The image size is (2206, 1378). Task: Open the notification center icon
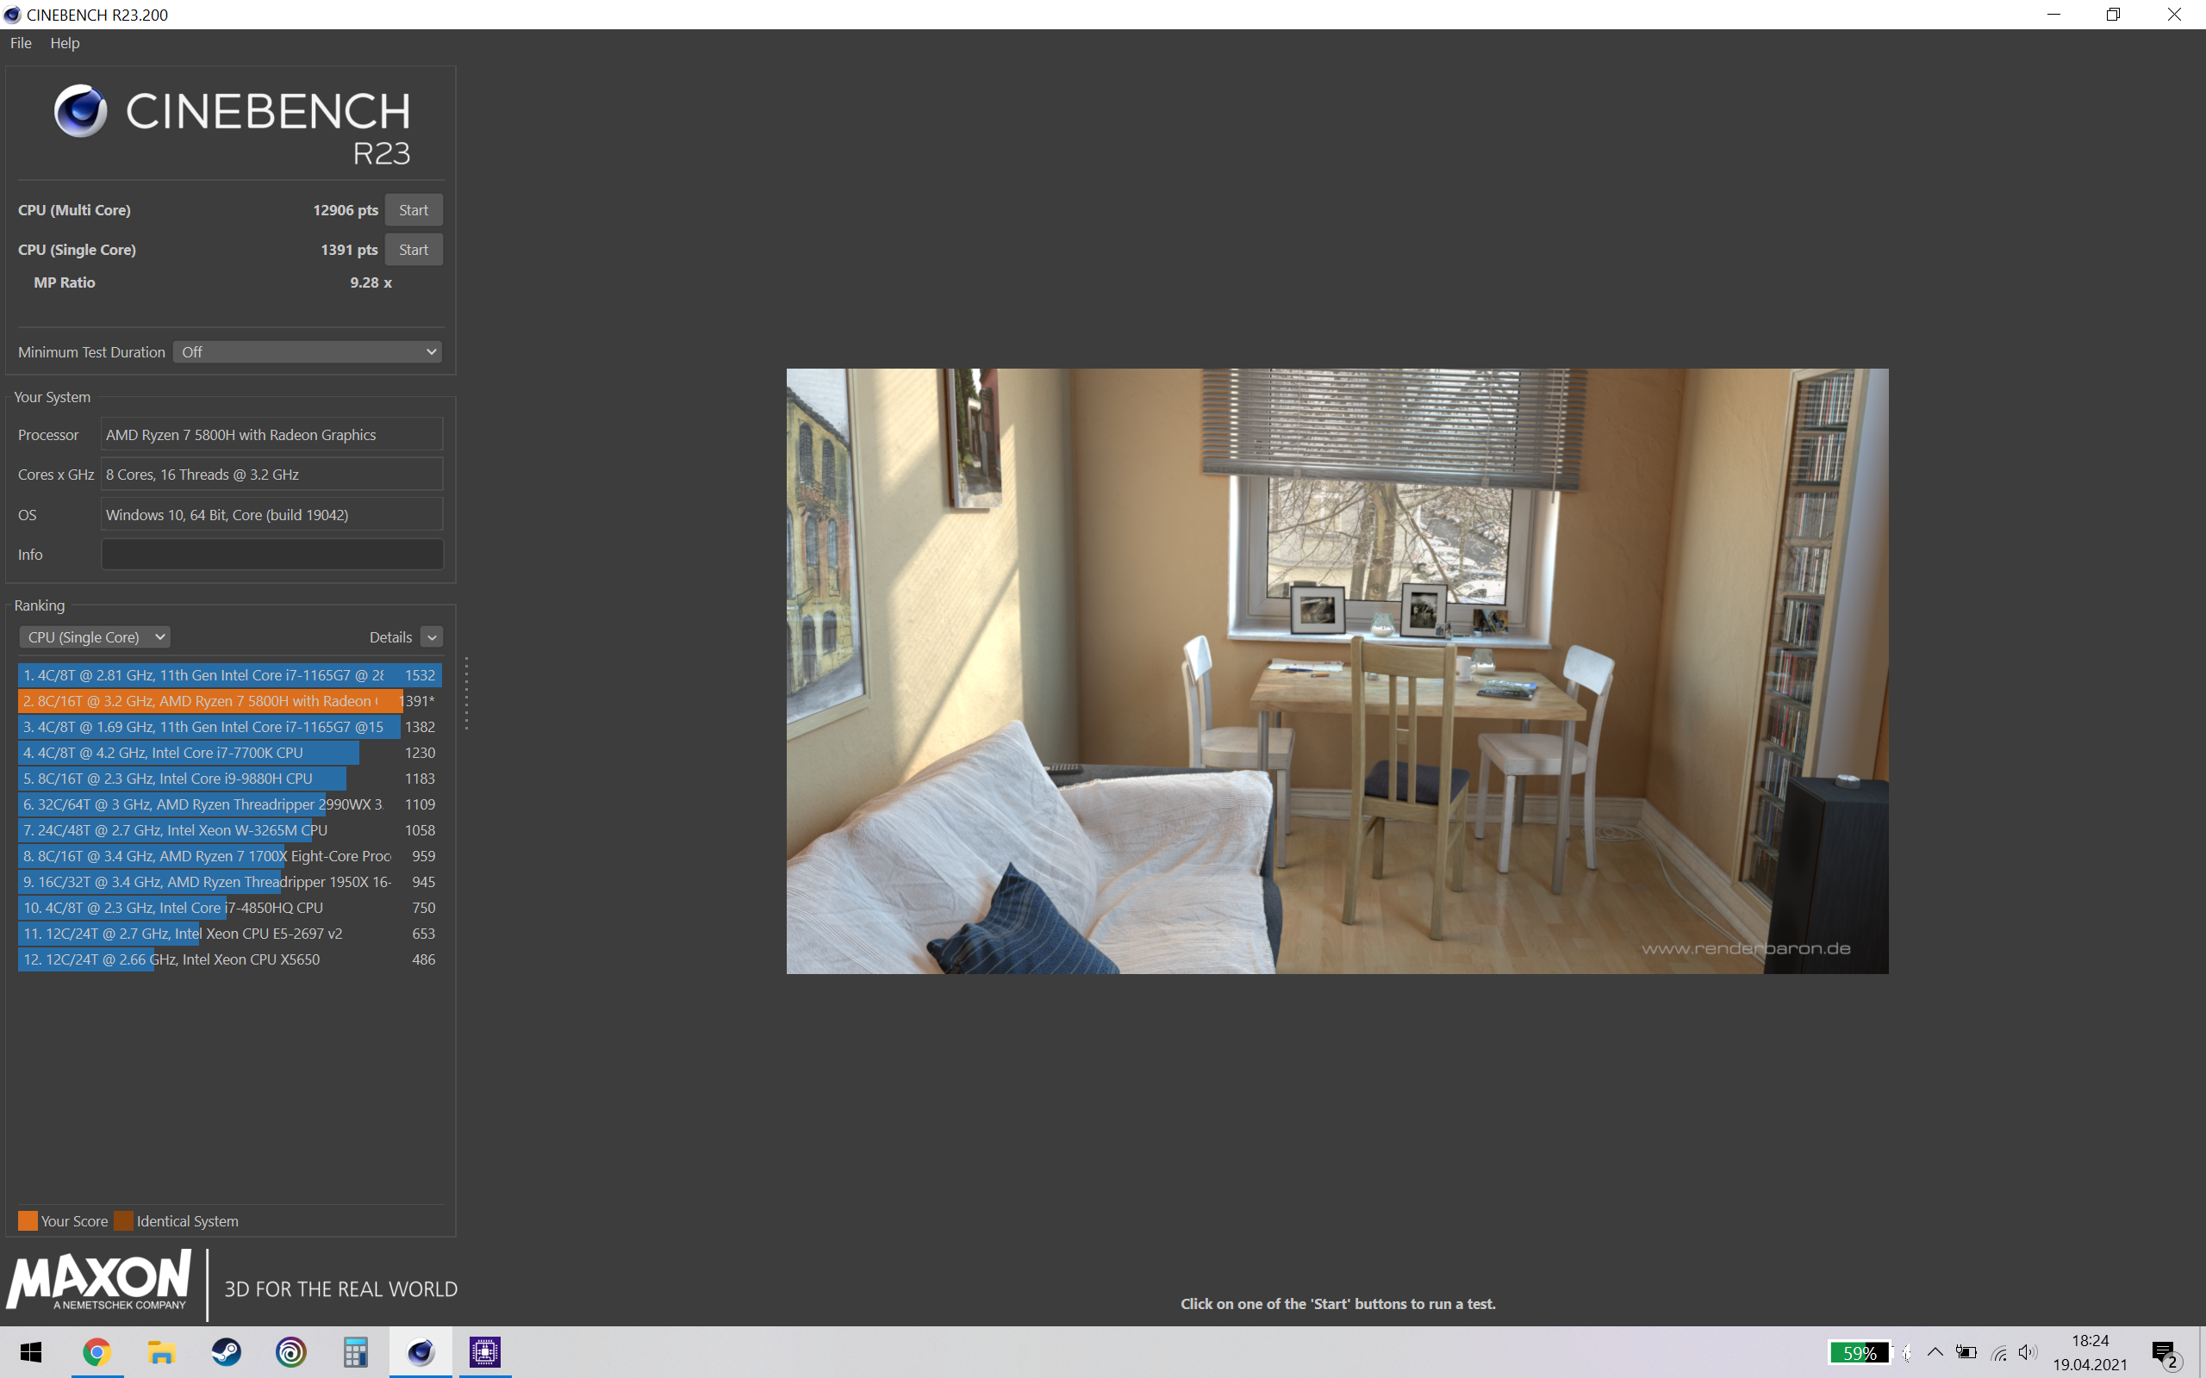click(x=2164, y=1352)
